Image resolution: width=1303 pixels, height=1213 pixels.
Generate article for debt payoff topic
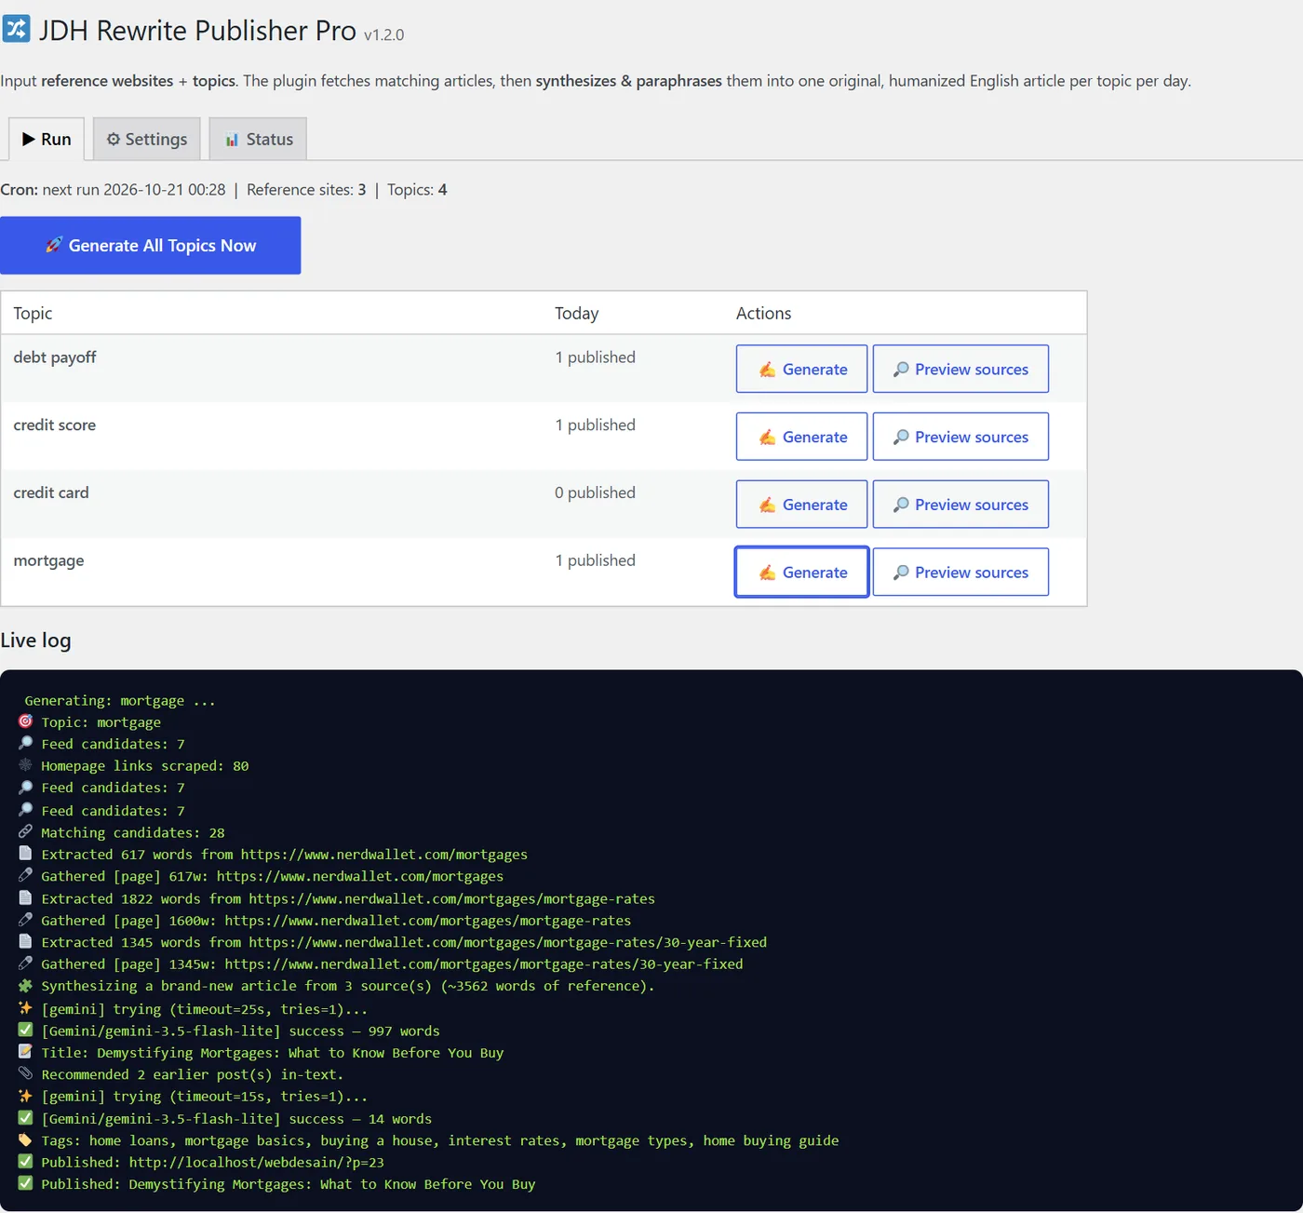click(x=801, y=370)
